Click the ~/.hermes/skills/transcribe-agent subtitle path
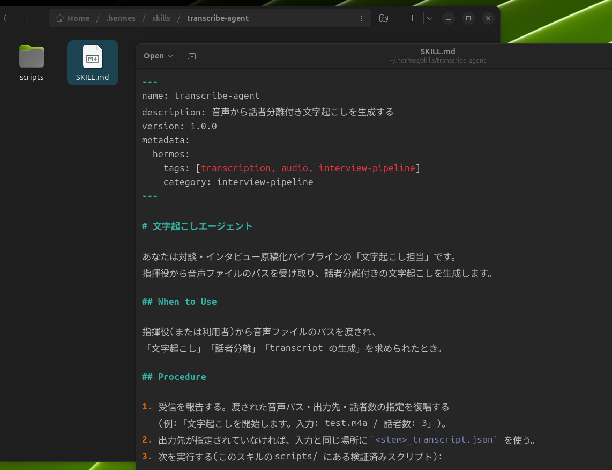Image resolution: width=612 pixels, height=470 pixels. point(437,61)
